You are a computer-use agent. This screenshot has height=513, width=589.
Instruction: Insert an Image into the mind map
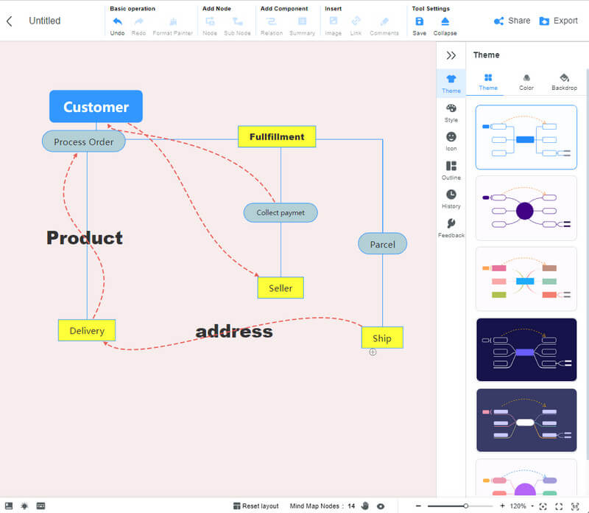[333, 24]
